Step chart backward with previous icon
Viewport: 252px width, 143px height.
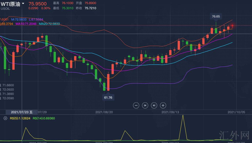tap(145, 105)
